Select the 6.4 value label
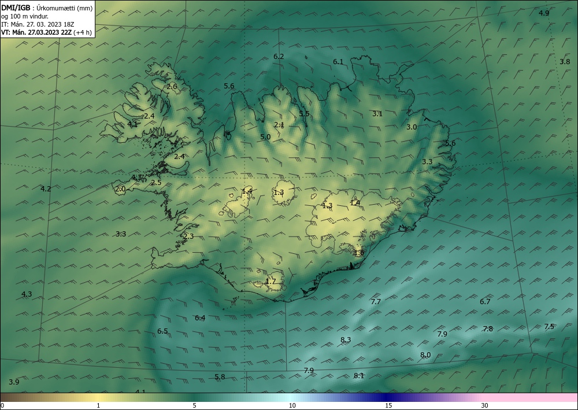 coord(200,318)
